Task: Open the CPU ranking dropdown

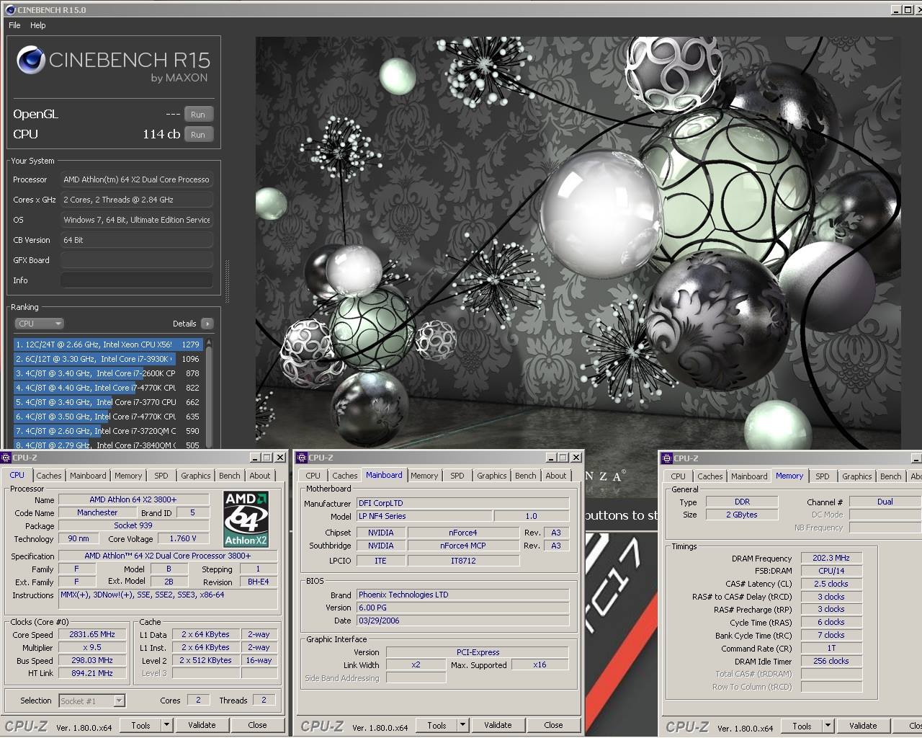Action: pyautogui.click(x=39, y=324)
